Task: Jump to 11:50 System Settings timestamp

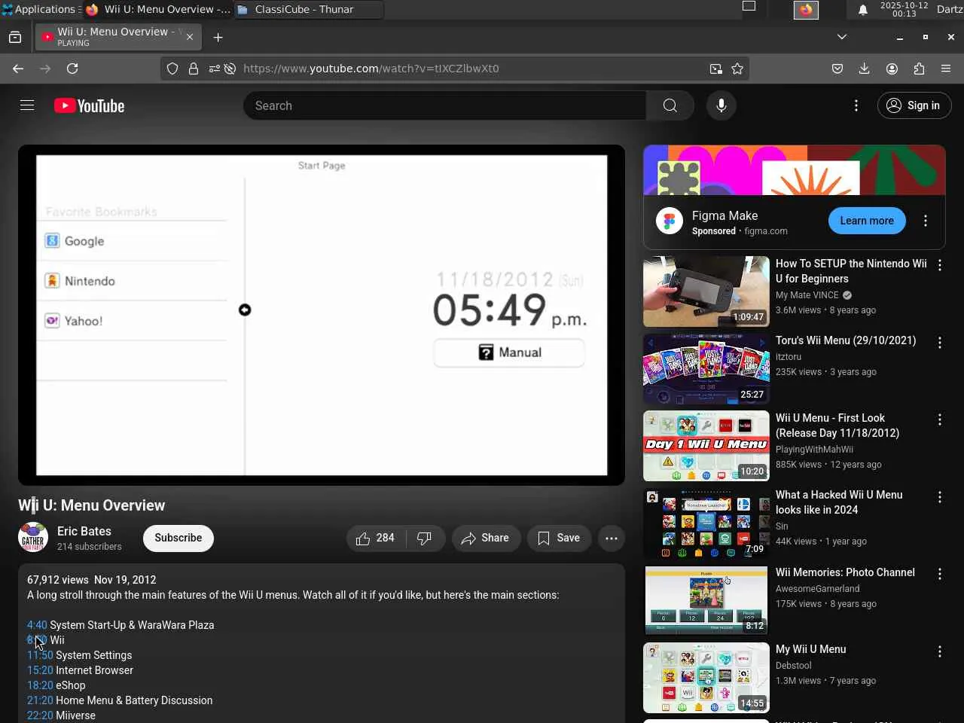Action: coord(40,655)
